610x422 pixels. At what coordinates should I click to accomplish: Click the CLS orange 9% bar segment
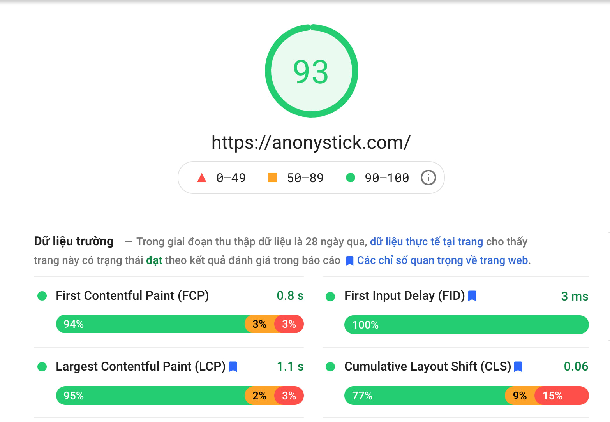coord(520,396)
